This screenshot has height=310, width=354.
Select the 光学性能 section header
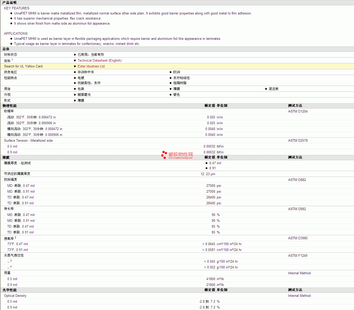pos(9,290)
